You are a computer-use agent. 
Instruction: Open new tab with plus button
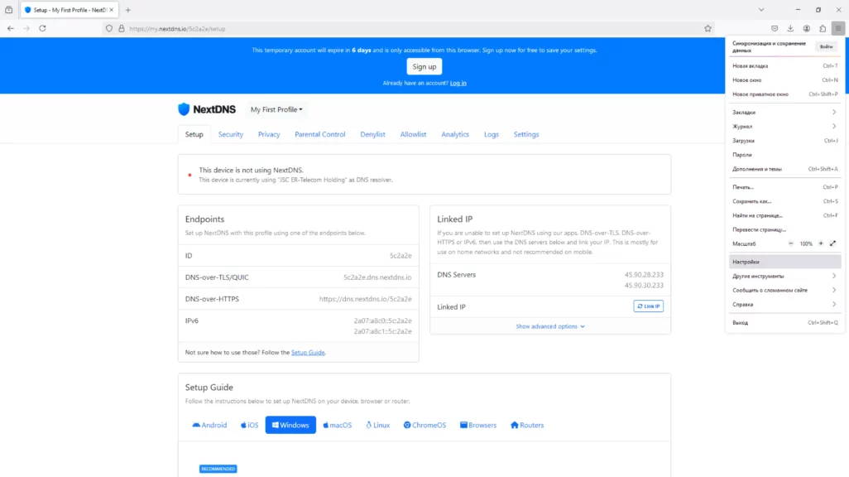click(x=128, y=10)
